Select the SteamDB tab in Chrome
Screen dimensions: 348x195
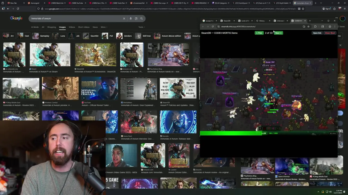(227, 21)
